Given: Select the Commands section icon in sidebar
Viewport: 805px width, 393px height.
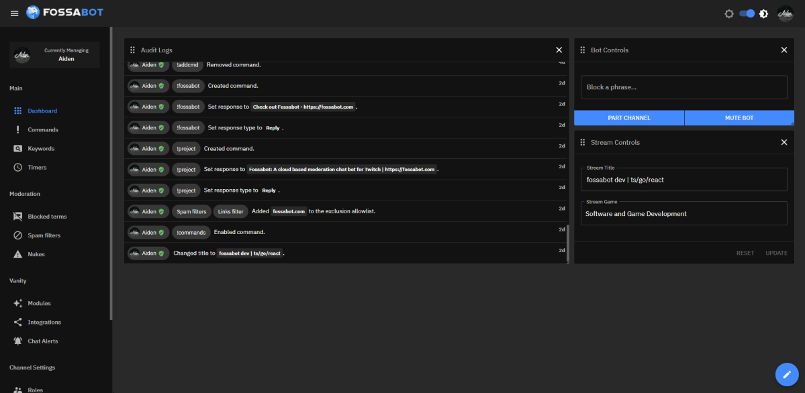Looking at the screenshot, I should pyautogui.click(x=17, y=129).
